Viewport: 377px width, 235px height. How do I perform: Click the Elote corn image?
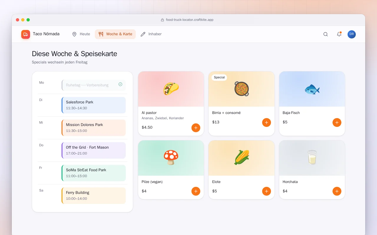(242, 158)
